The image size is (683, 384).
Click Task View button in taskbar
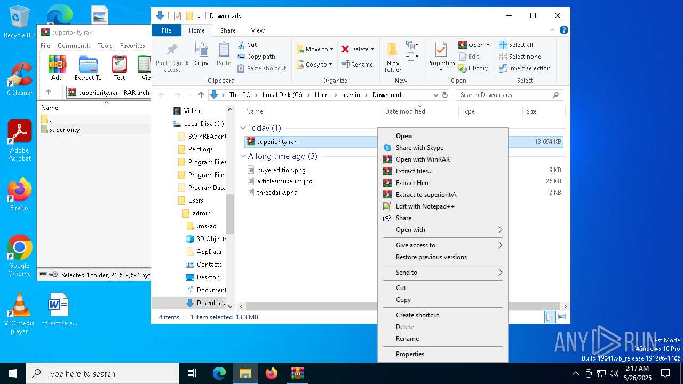[192, 373]
